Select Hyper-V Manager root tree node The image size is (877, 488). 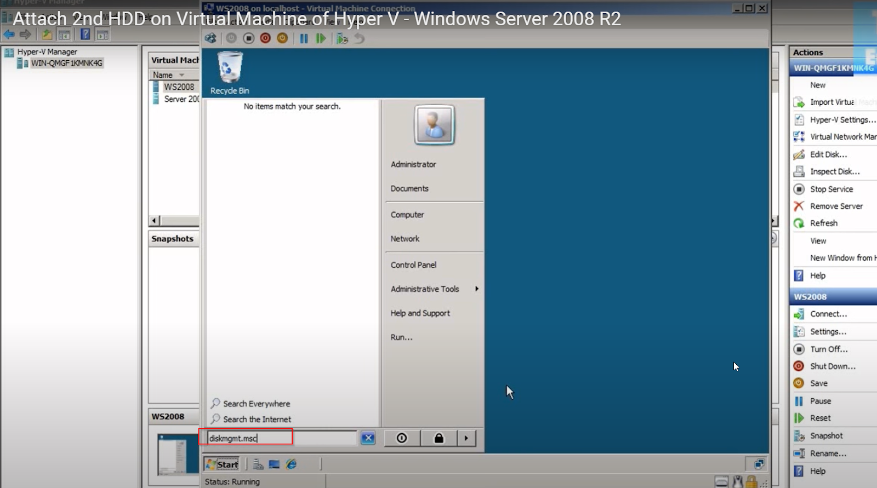click(47, 52)
